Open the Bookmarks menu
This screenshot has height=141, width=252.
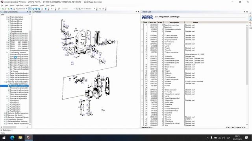click(34, 5)
